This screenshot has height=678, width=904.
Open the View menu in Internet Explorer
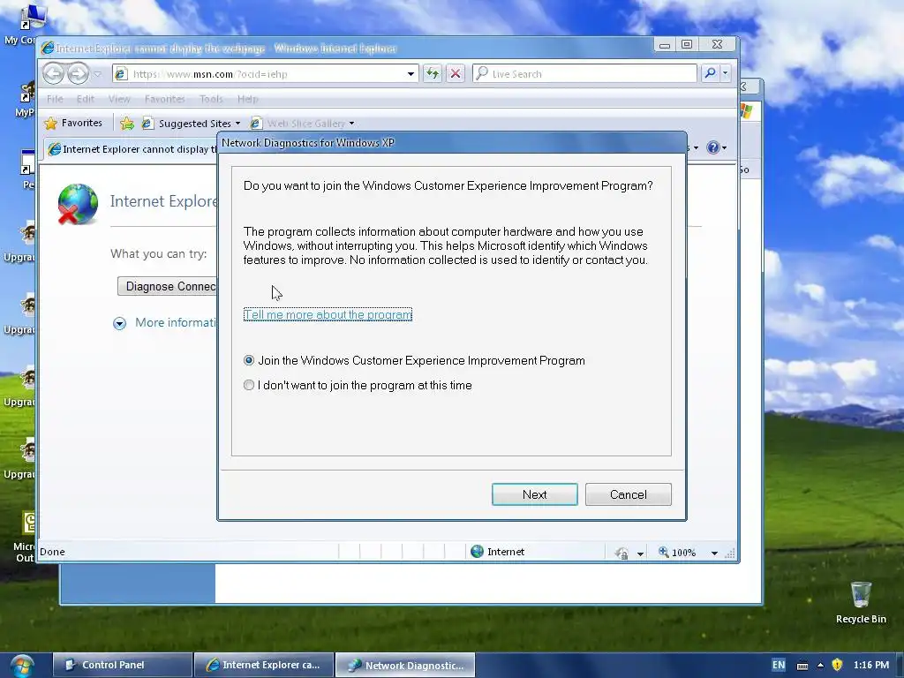click(x=119, y=99)
